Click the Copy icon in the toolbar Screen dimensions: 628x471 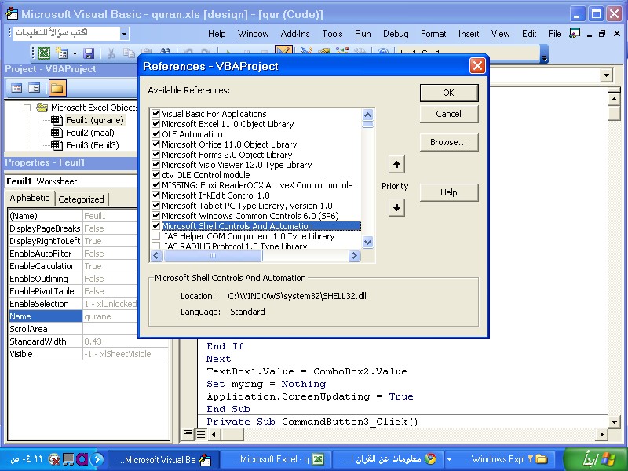tap(129, 53)
